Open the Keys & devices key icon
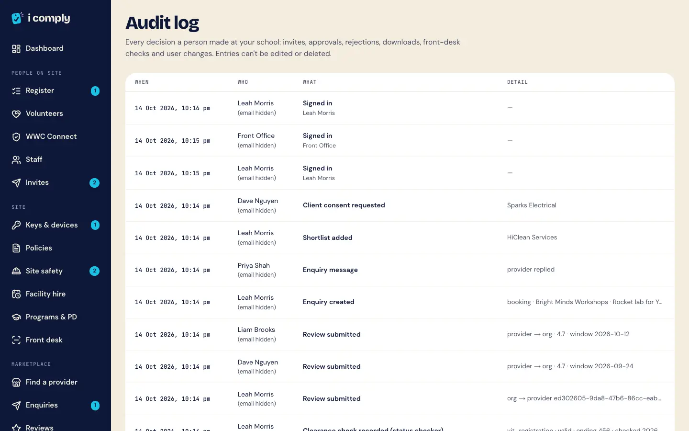689x431 pixels. [16, 225]
